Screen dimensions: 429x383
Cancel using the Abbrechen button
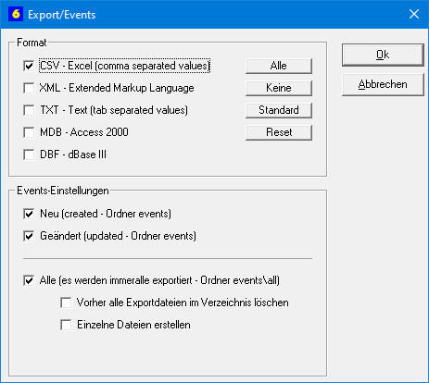click(x=383, y=84)
